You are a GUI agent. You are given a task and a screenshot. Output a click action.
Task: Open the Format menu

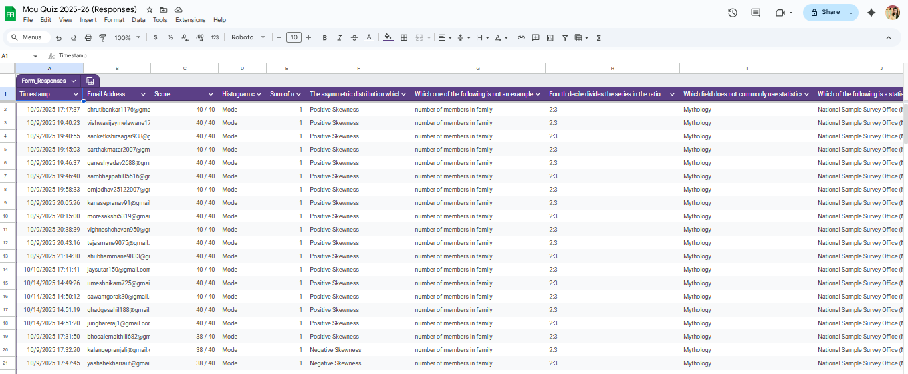[x=114, y=20]
